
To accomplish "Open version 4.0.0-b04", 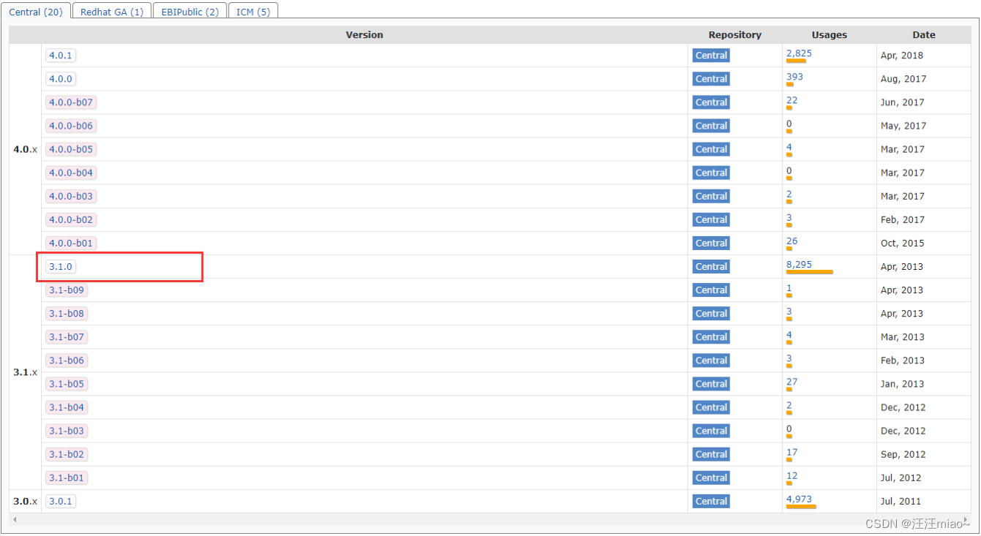I will (71, 173).
